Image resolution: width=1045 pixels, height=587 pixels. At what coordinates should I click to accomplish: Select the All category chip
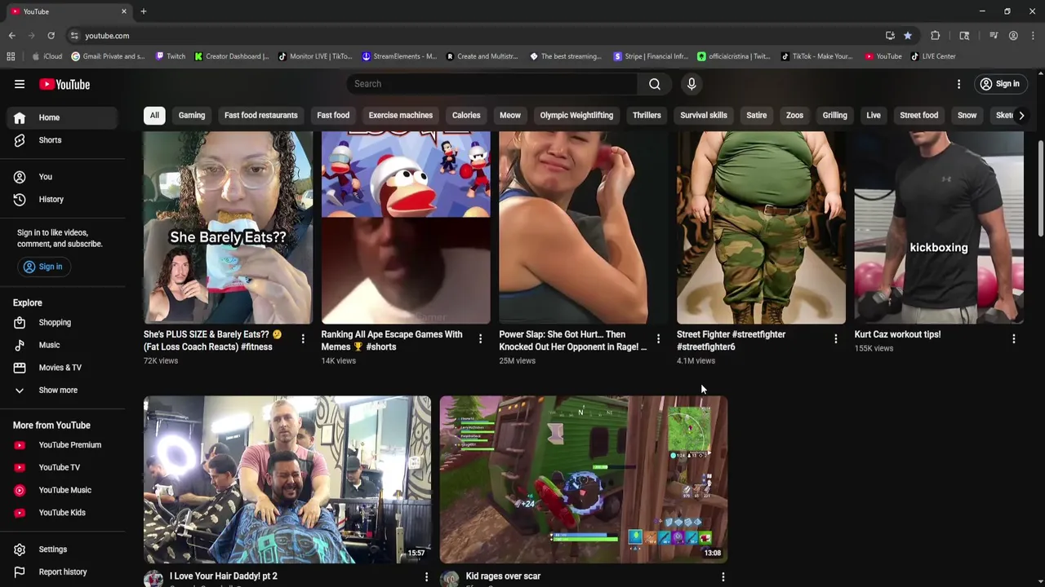[x=154, y=115]
